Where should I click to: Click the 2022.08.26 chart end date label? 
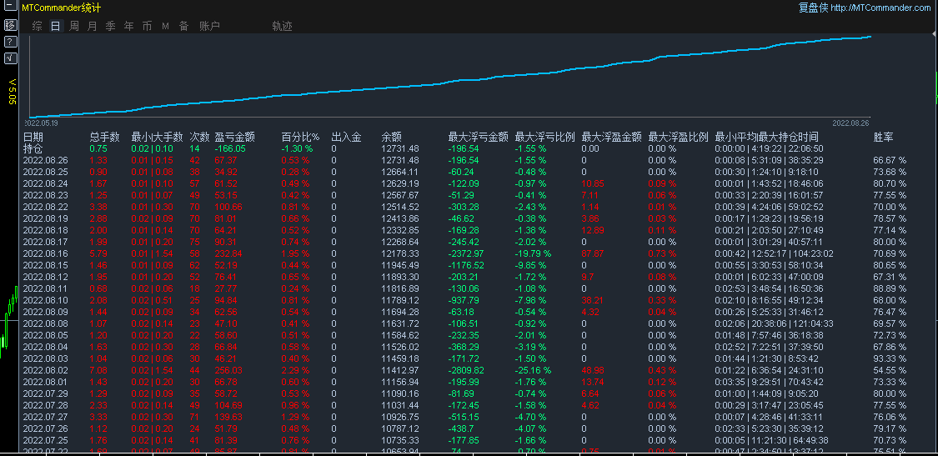[x=850, y=123]
